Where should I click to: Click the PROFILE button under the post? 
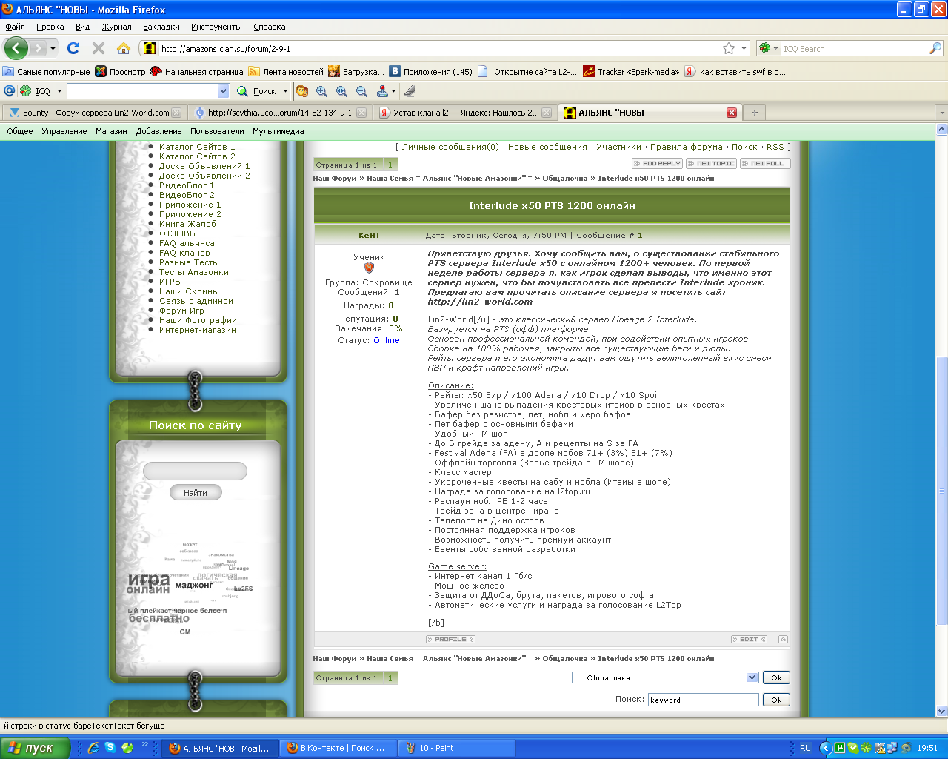[x=450, y=639]
